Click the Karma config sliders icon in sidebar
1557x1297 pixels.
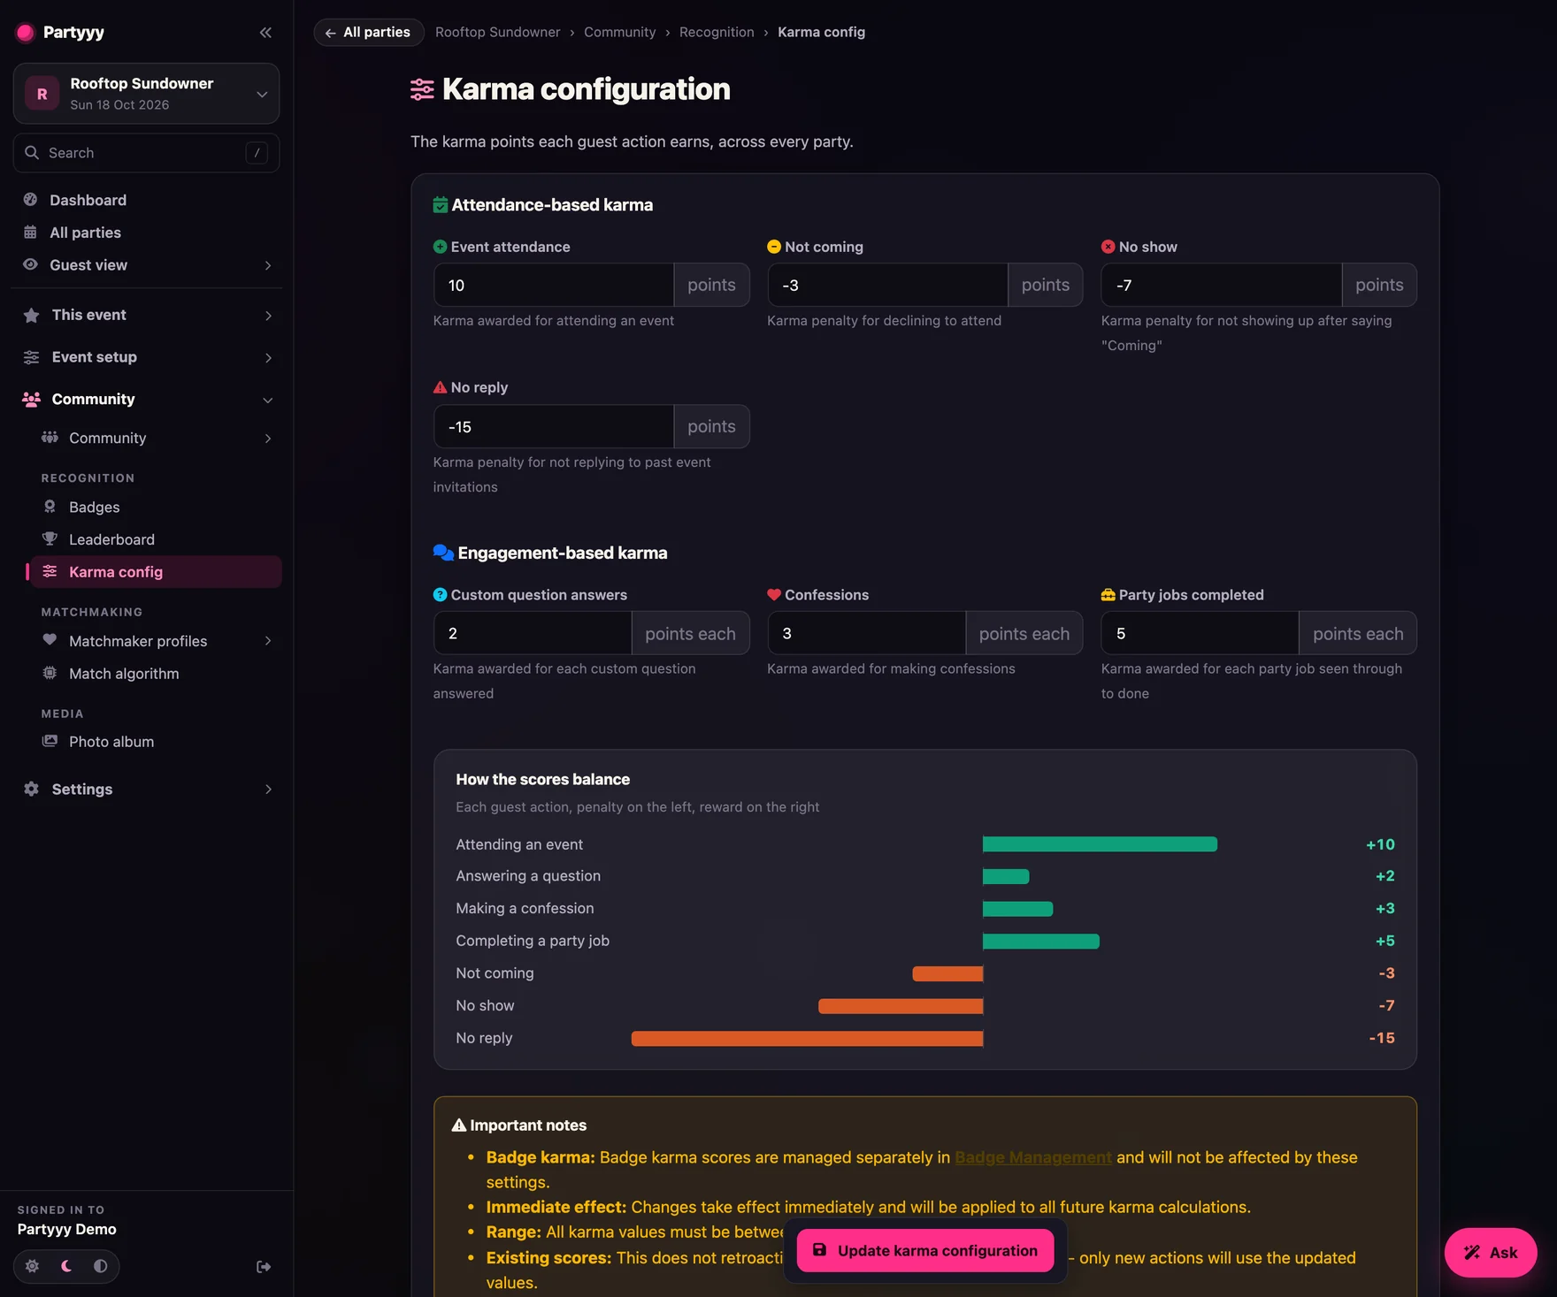50,572
